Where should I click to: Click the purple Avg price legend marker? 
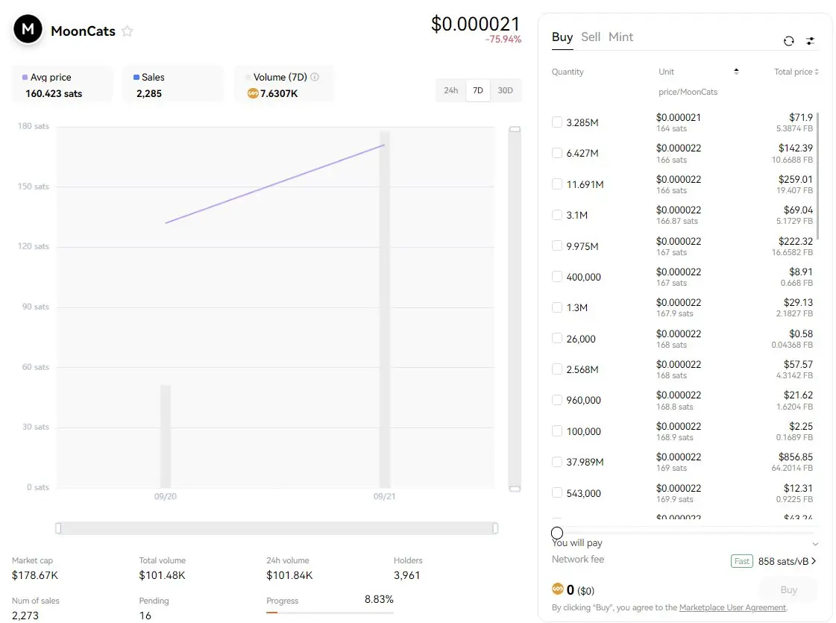[25, 78]
